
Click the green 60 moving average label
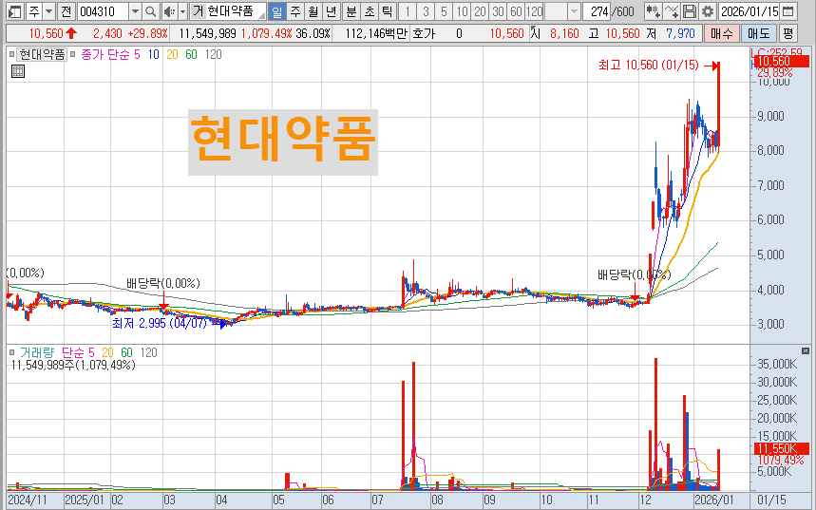[192, 54]
